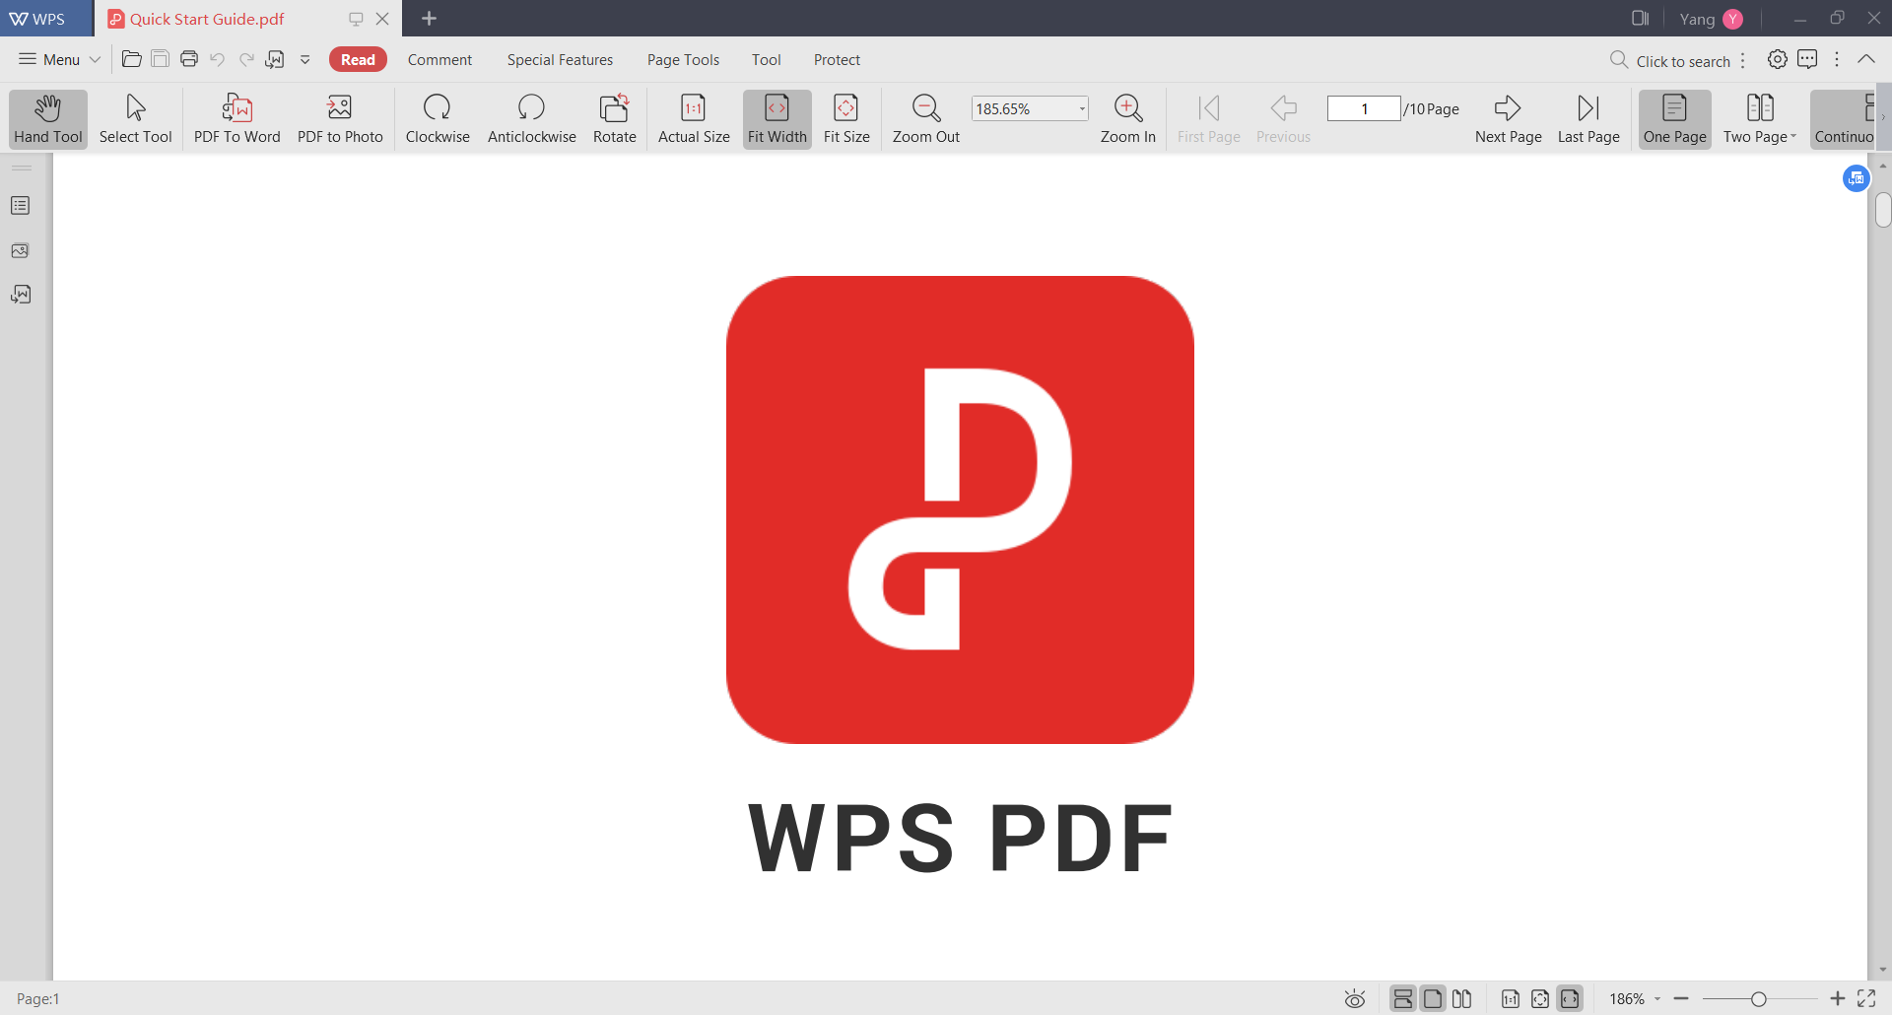Open the zoom percentage dropdown in toolbar
The height and width of the screenshot is (1015, 1892).
pos(1082,108)
